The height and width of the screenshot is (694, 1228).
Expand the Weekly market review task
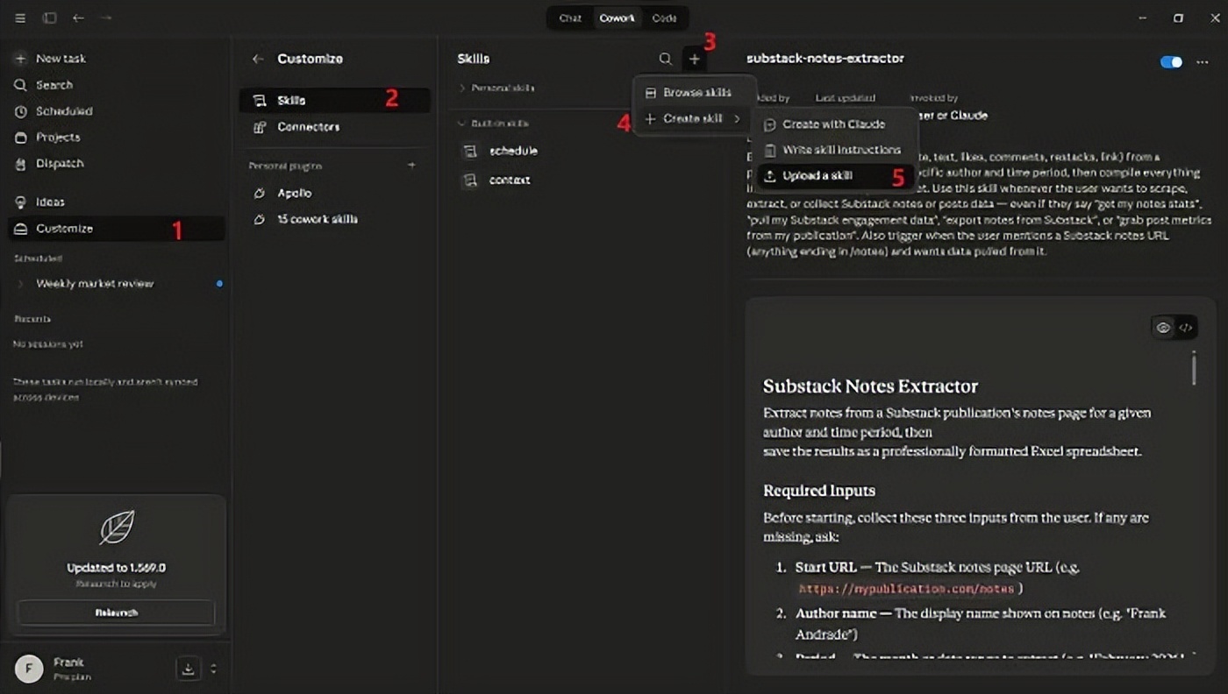[20, 284]
